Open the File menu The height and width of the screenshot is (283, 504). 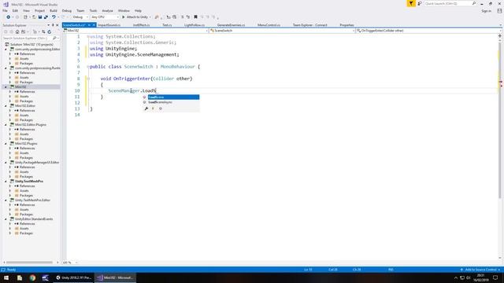(x=6, y=11)
